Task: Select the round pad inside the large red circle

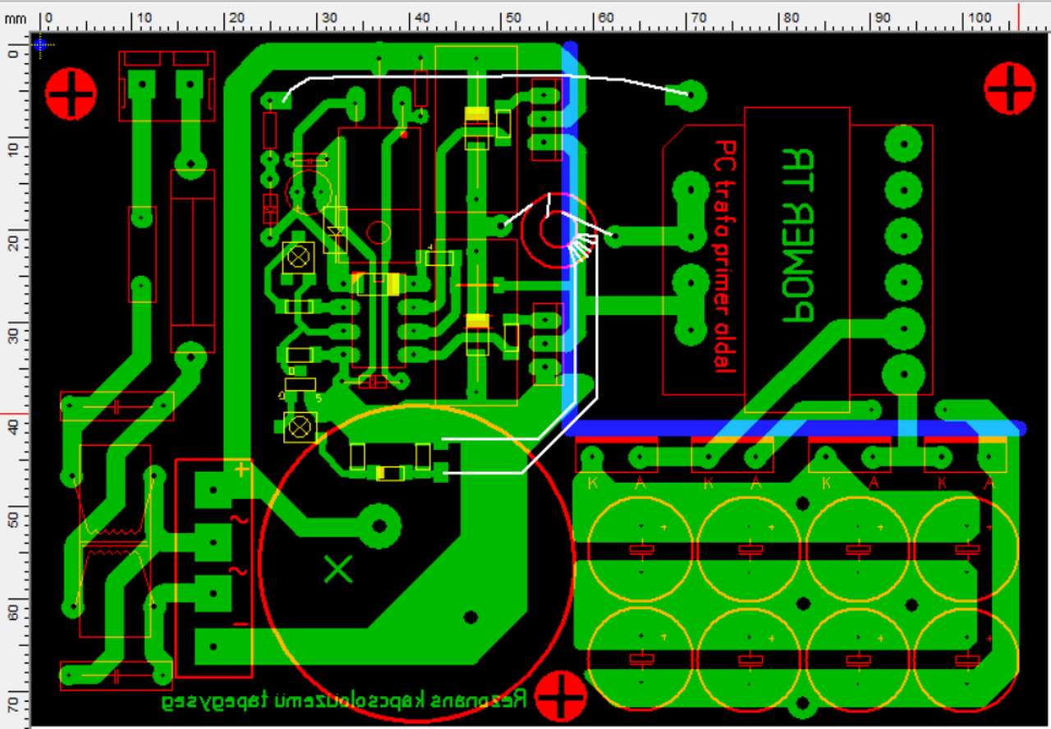Action: (x=379, y=525)
